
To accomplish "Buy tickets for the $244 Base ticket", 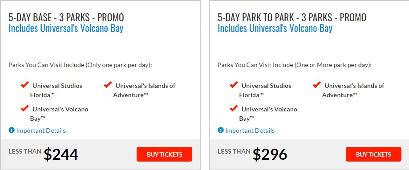I will pyautogui.click(x=164, y=154).
